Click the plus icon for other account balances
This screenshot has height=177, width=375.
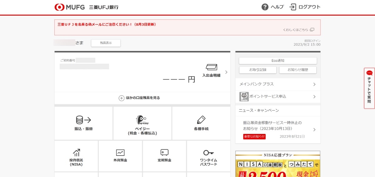click(x=122, y=98)
